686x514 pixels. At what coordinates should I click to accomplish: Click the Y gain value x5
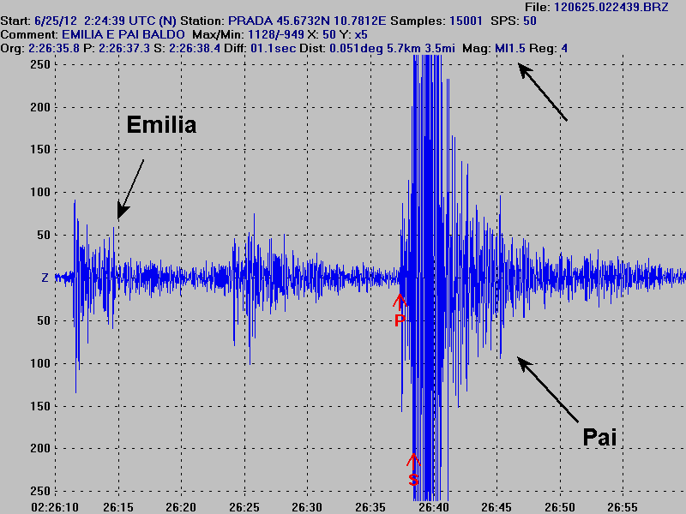point(361,35)
